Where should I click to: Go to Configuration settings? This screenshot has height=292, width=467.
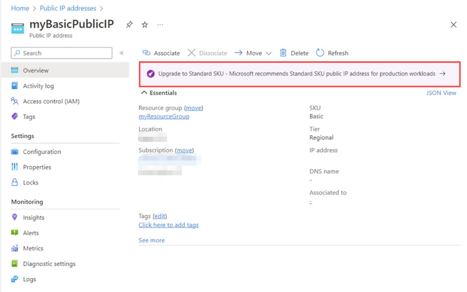click(42, 152)
